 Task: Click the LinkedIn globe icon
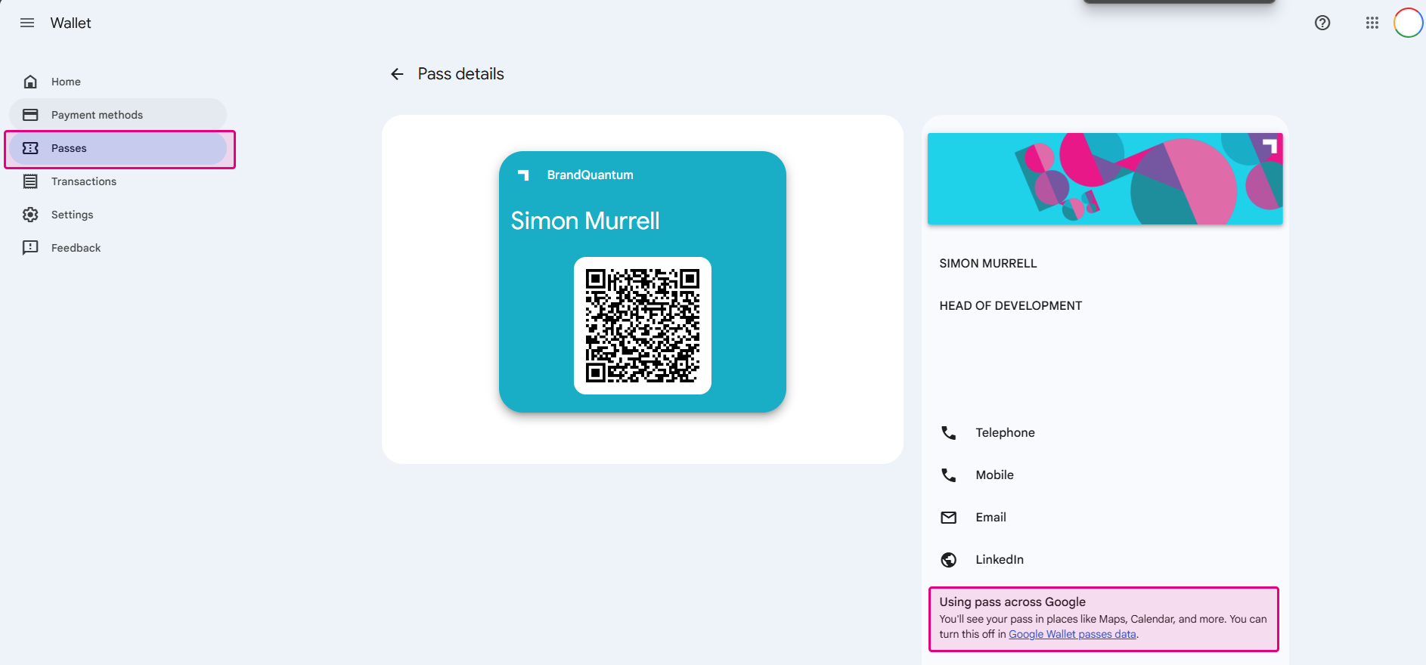tap(948, 560)
